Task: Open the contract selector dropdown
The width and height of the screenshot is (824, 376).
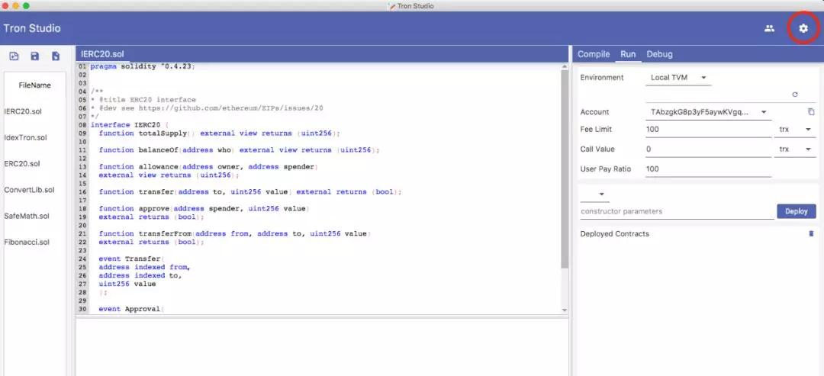Action: (x=595, y=194)
